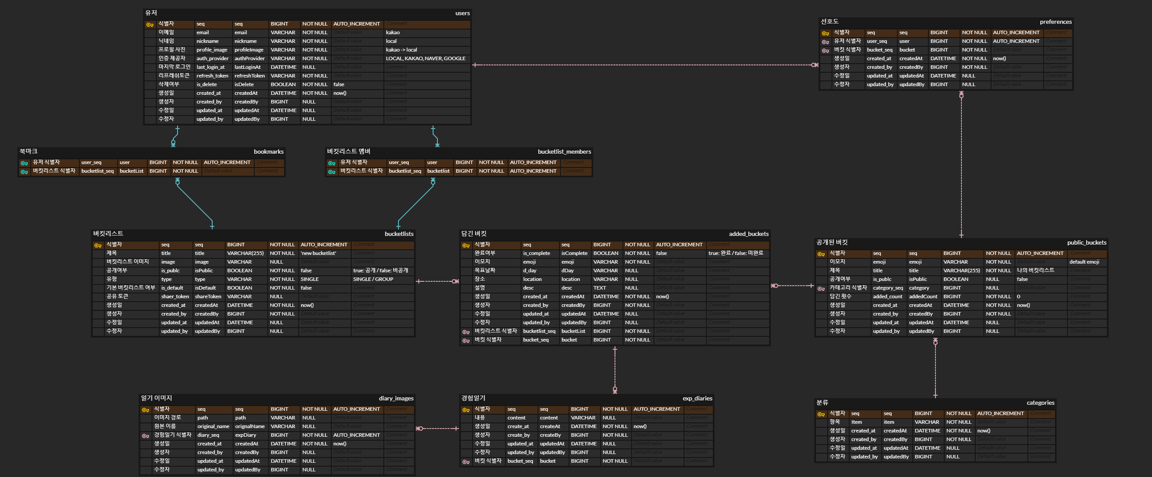
Task: Click the SINGLE / GROUP comment cell
Action: click(x=372, y=280)
